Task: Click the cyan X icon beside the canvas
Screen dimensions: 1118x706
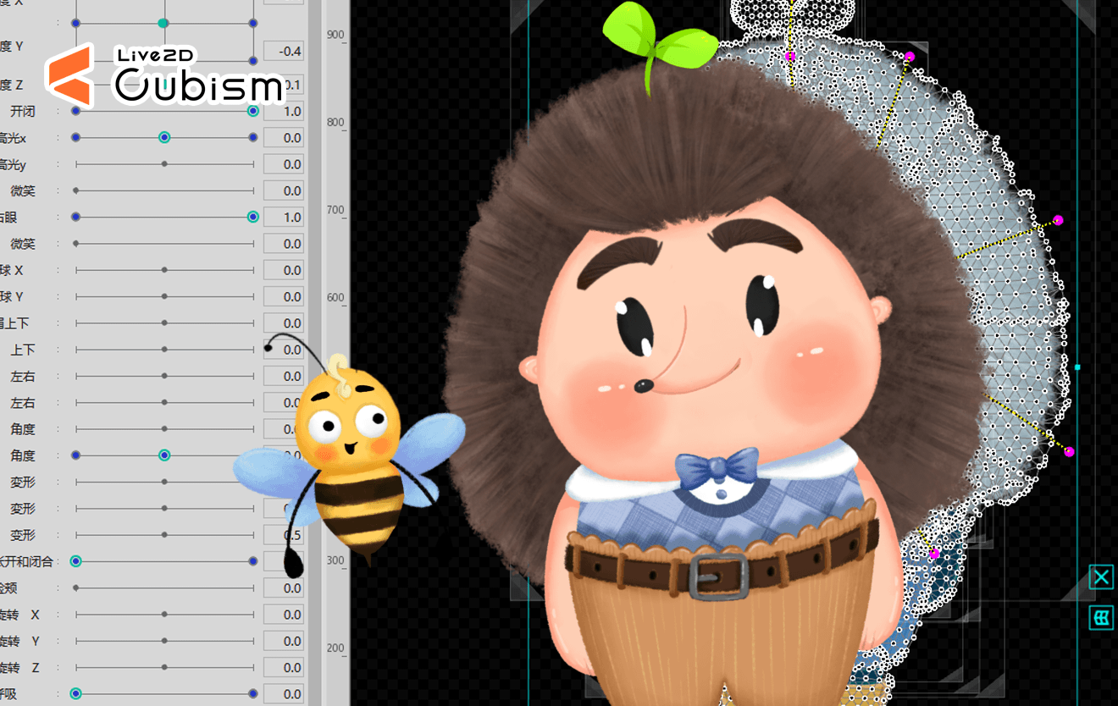Action: (x=1100, y=578)
